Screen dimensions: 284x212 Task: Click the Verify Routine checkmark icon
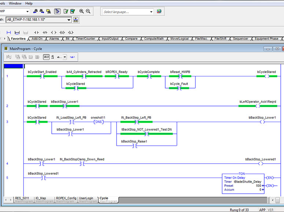point(66,11)
